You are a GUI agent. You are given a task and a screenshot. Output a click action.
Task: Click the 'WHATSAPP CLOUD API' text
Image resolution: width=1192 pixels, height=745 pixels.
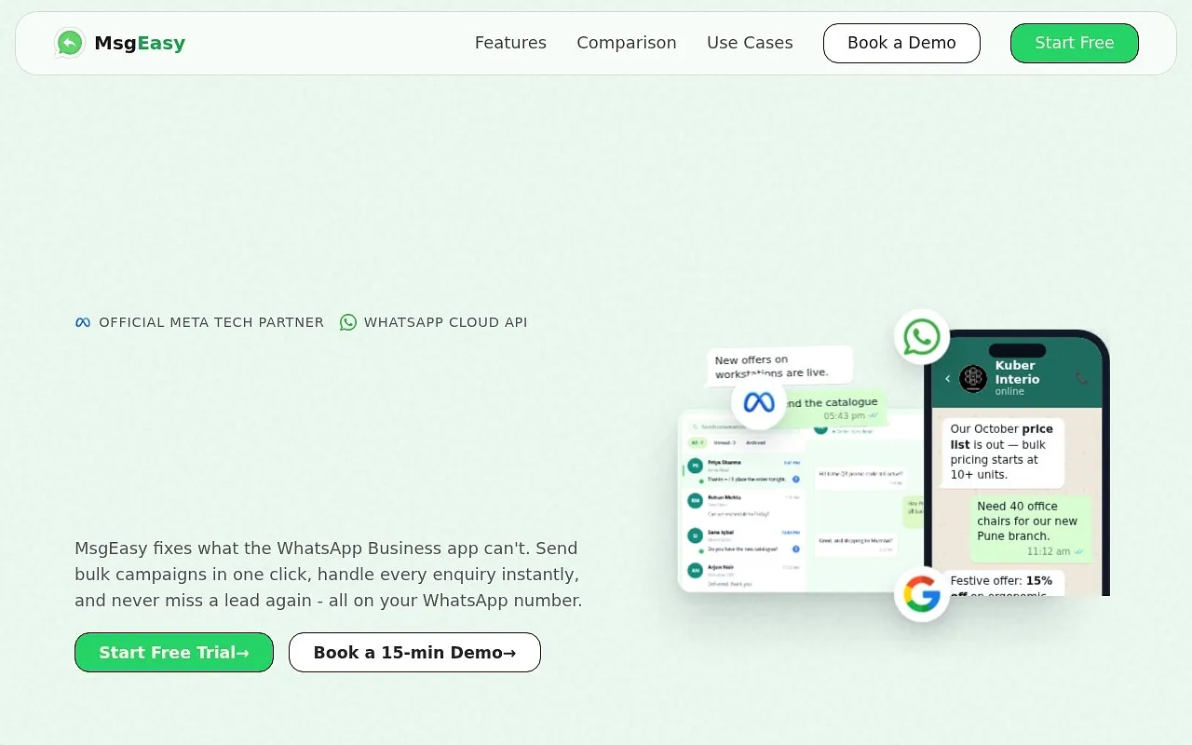click(445, 322)
